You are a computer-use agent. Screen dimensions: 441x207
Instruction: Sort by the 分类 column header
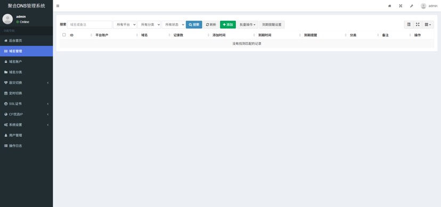[x=364, y=35]
